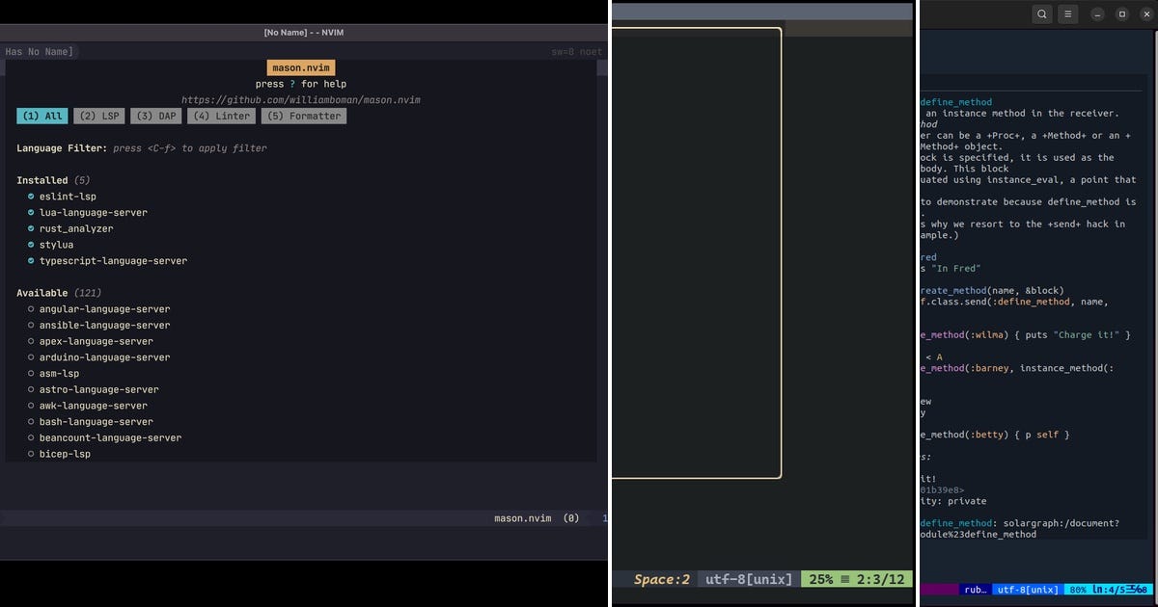Select the (1) All tab in Mason
This screenshot has height=607, width=1158.
coord(41,116)
